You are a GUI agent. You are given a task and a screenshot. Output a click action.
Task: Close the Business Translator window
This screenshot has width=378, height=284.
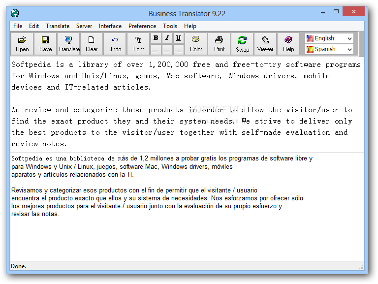pyautogui.click(x=354, y=12)
